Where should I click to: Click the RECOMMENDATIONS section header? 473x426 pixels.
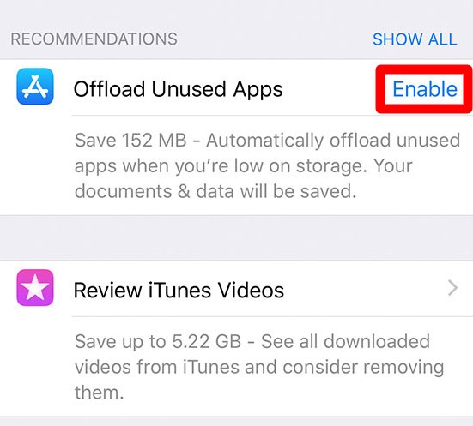[94, 39]
